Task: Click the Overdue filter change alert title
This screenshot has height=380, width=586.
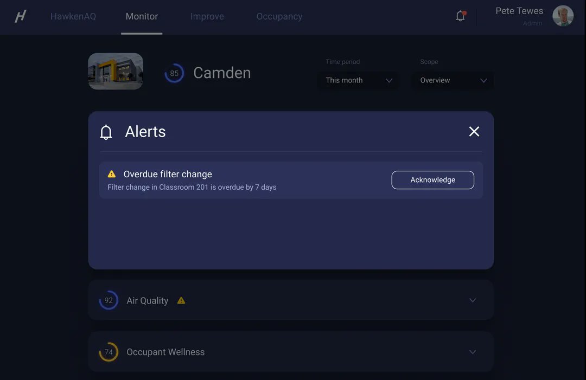Action: coord(168,174)
